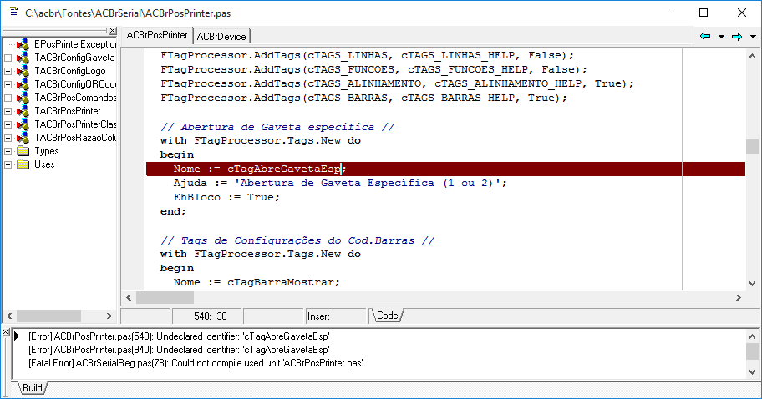762x399 pixels.
Task: Click the 'Abertura de Gaveta específica' comment
Action: tap(277, 127)
